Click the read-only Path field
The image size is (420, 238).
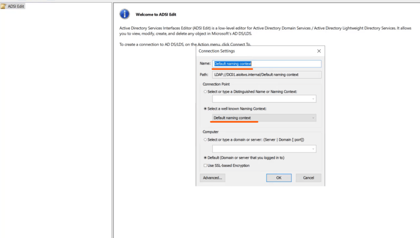(x=267, y=75)
